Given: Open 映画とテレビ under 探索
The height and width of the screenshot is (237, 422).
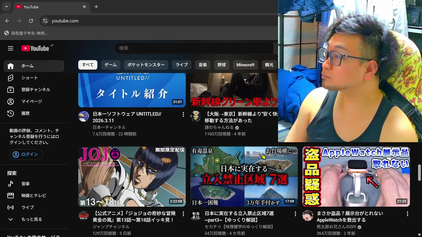Looking at the screenshot, I should click(34, 196).
